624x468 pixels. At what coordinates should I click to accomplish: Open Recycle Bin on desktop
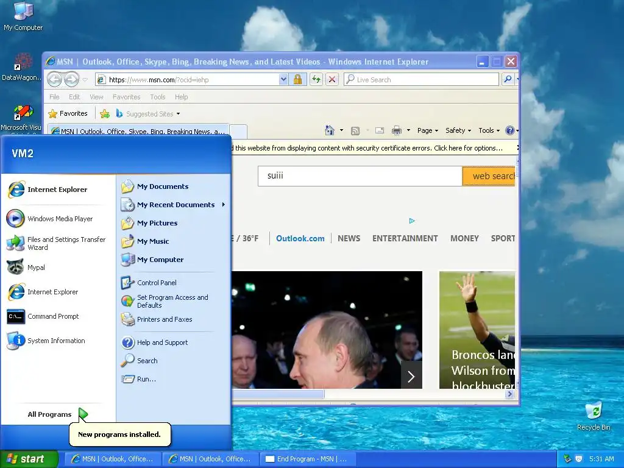(594, 416)
